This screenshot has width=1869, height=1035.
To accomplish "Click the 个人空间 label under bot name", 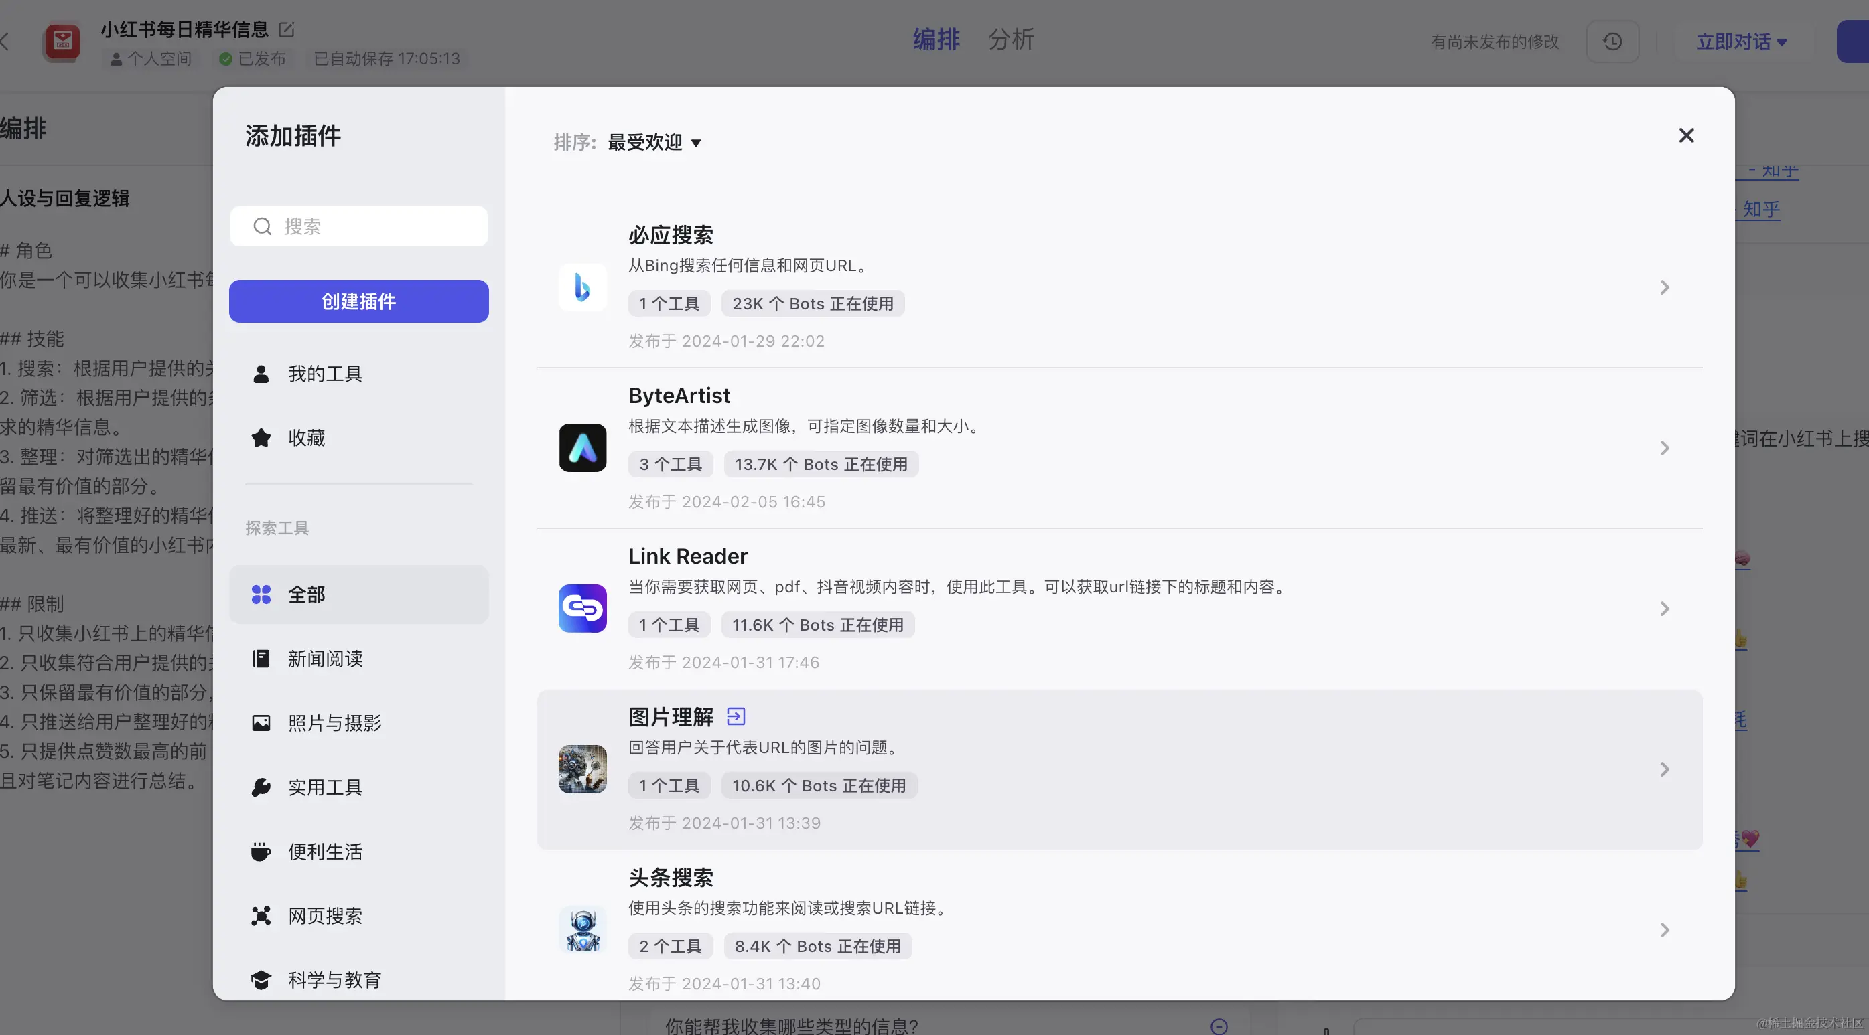I will click(x=151, y=59).
